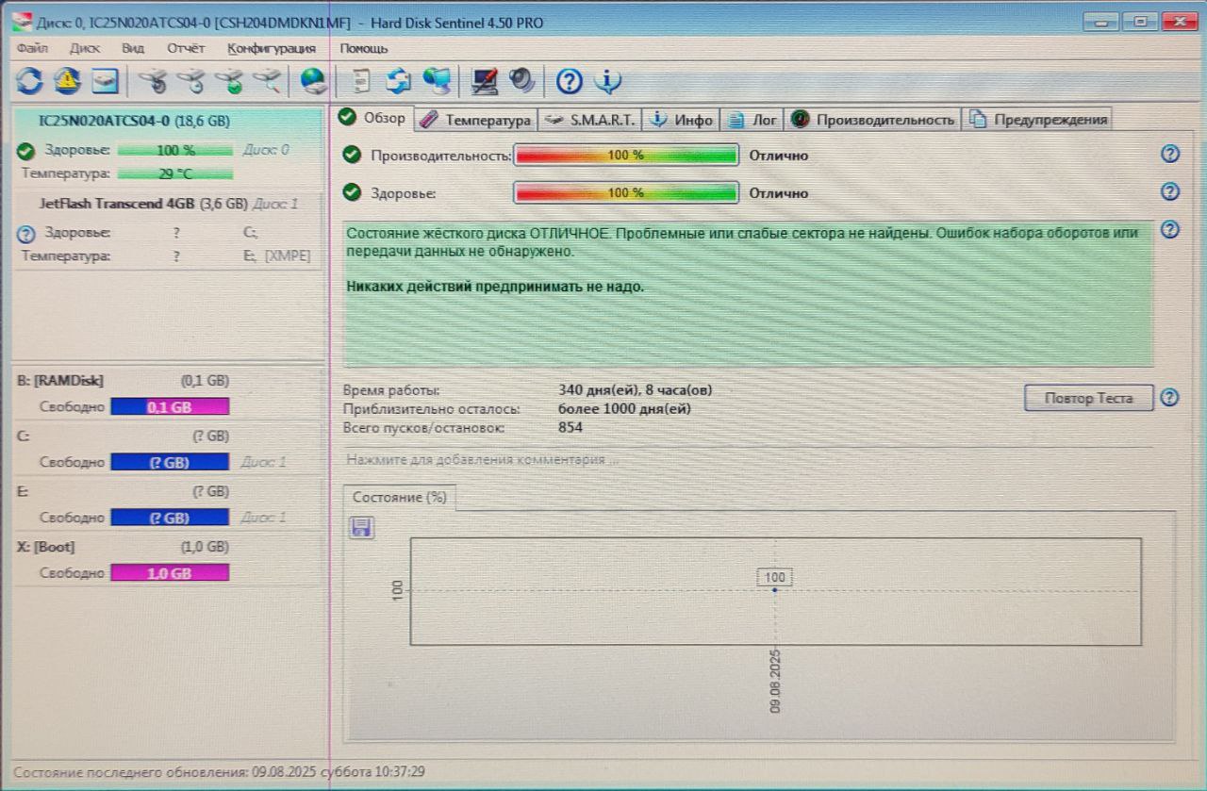Image resolution: width=1207 pixels, height=791 pixels.
Task: Open the Диск menu
Action: point(85,48)
